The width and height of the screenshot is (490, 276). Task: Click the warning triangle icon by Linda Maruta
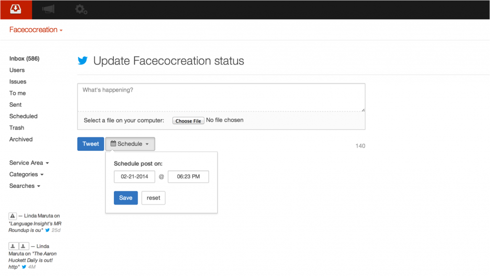pos(13,216)
